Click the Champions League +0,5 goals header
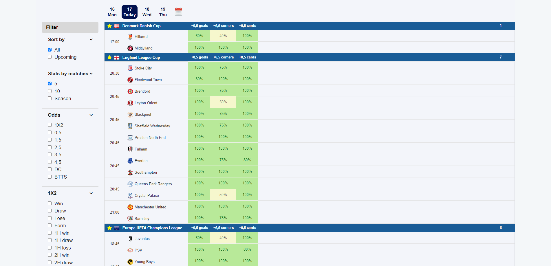 tap(199, 228)
